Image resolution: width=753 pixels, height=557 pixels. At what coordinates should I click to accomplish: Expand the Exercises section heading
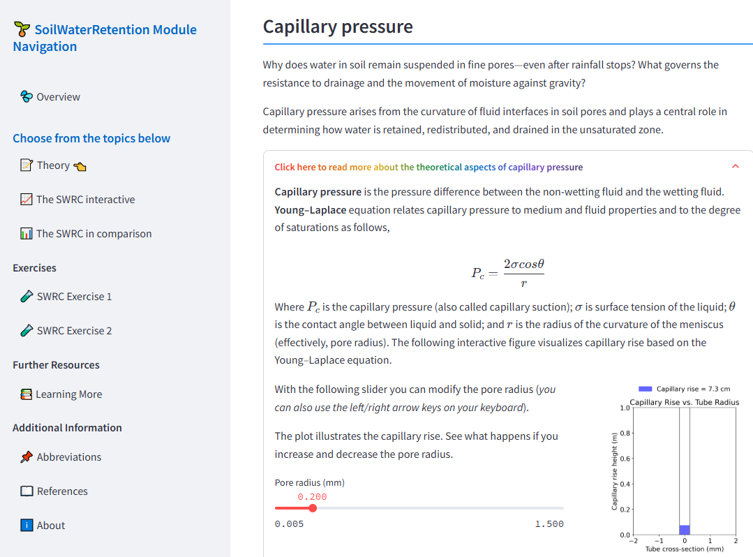34,267
